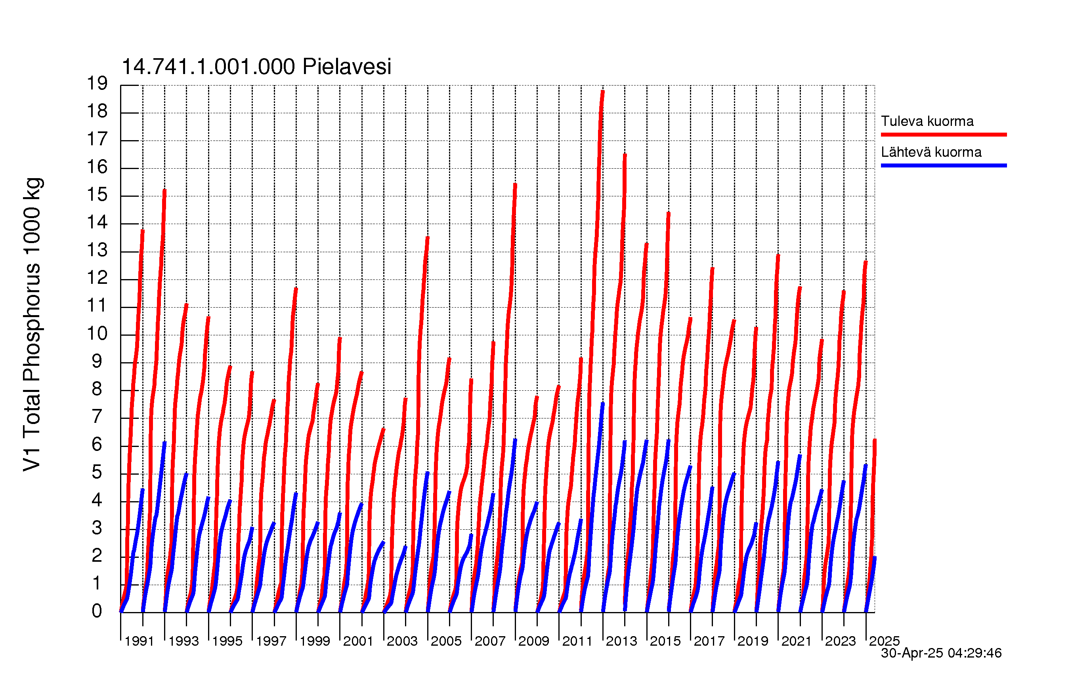Click the y-axis tick value 18
Viewport: 1070px width, 673px height.
[97, 111]
